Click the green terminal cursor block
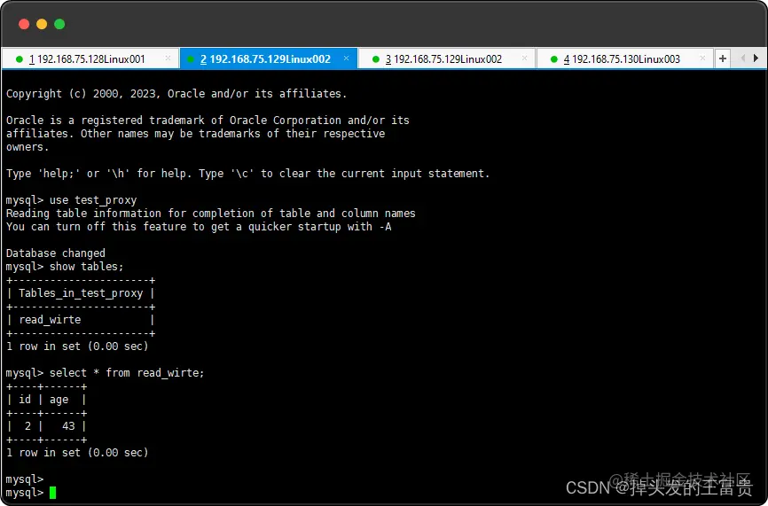The width and height of the screenshot is (768, 506). pos(53,493)
